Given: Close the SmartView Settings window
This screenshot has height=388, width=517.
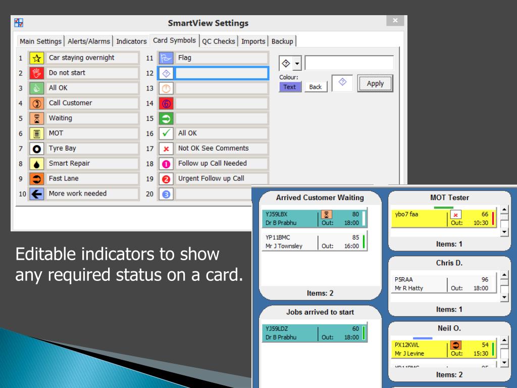Looking at the screenshot, I should point(395,20).
